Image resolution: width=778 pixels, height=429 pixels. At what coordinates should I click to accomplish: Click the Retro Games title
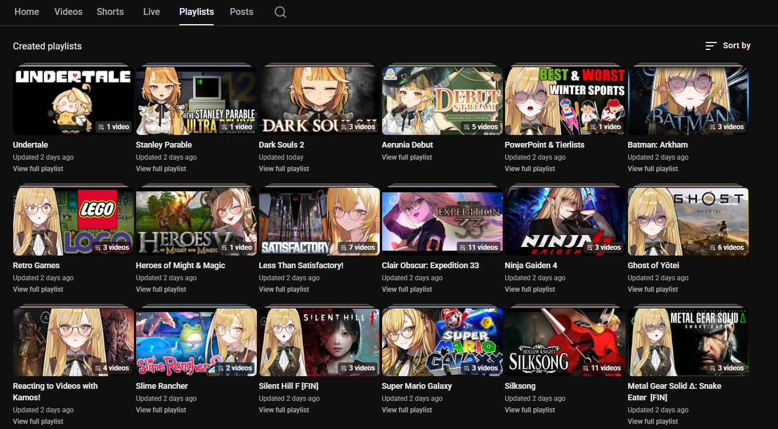[36, 265]
